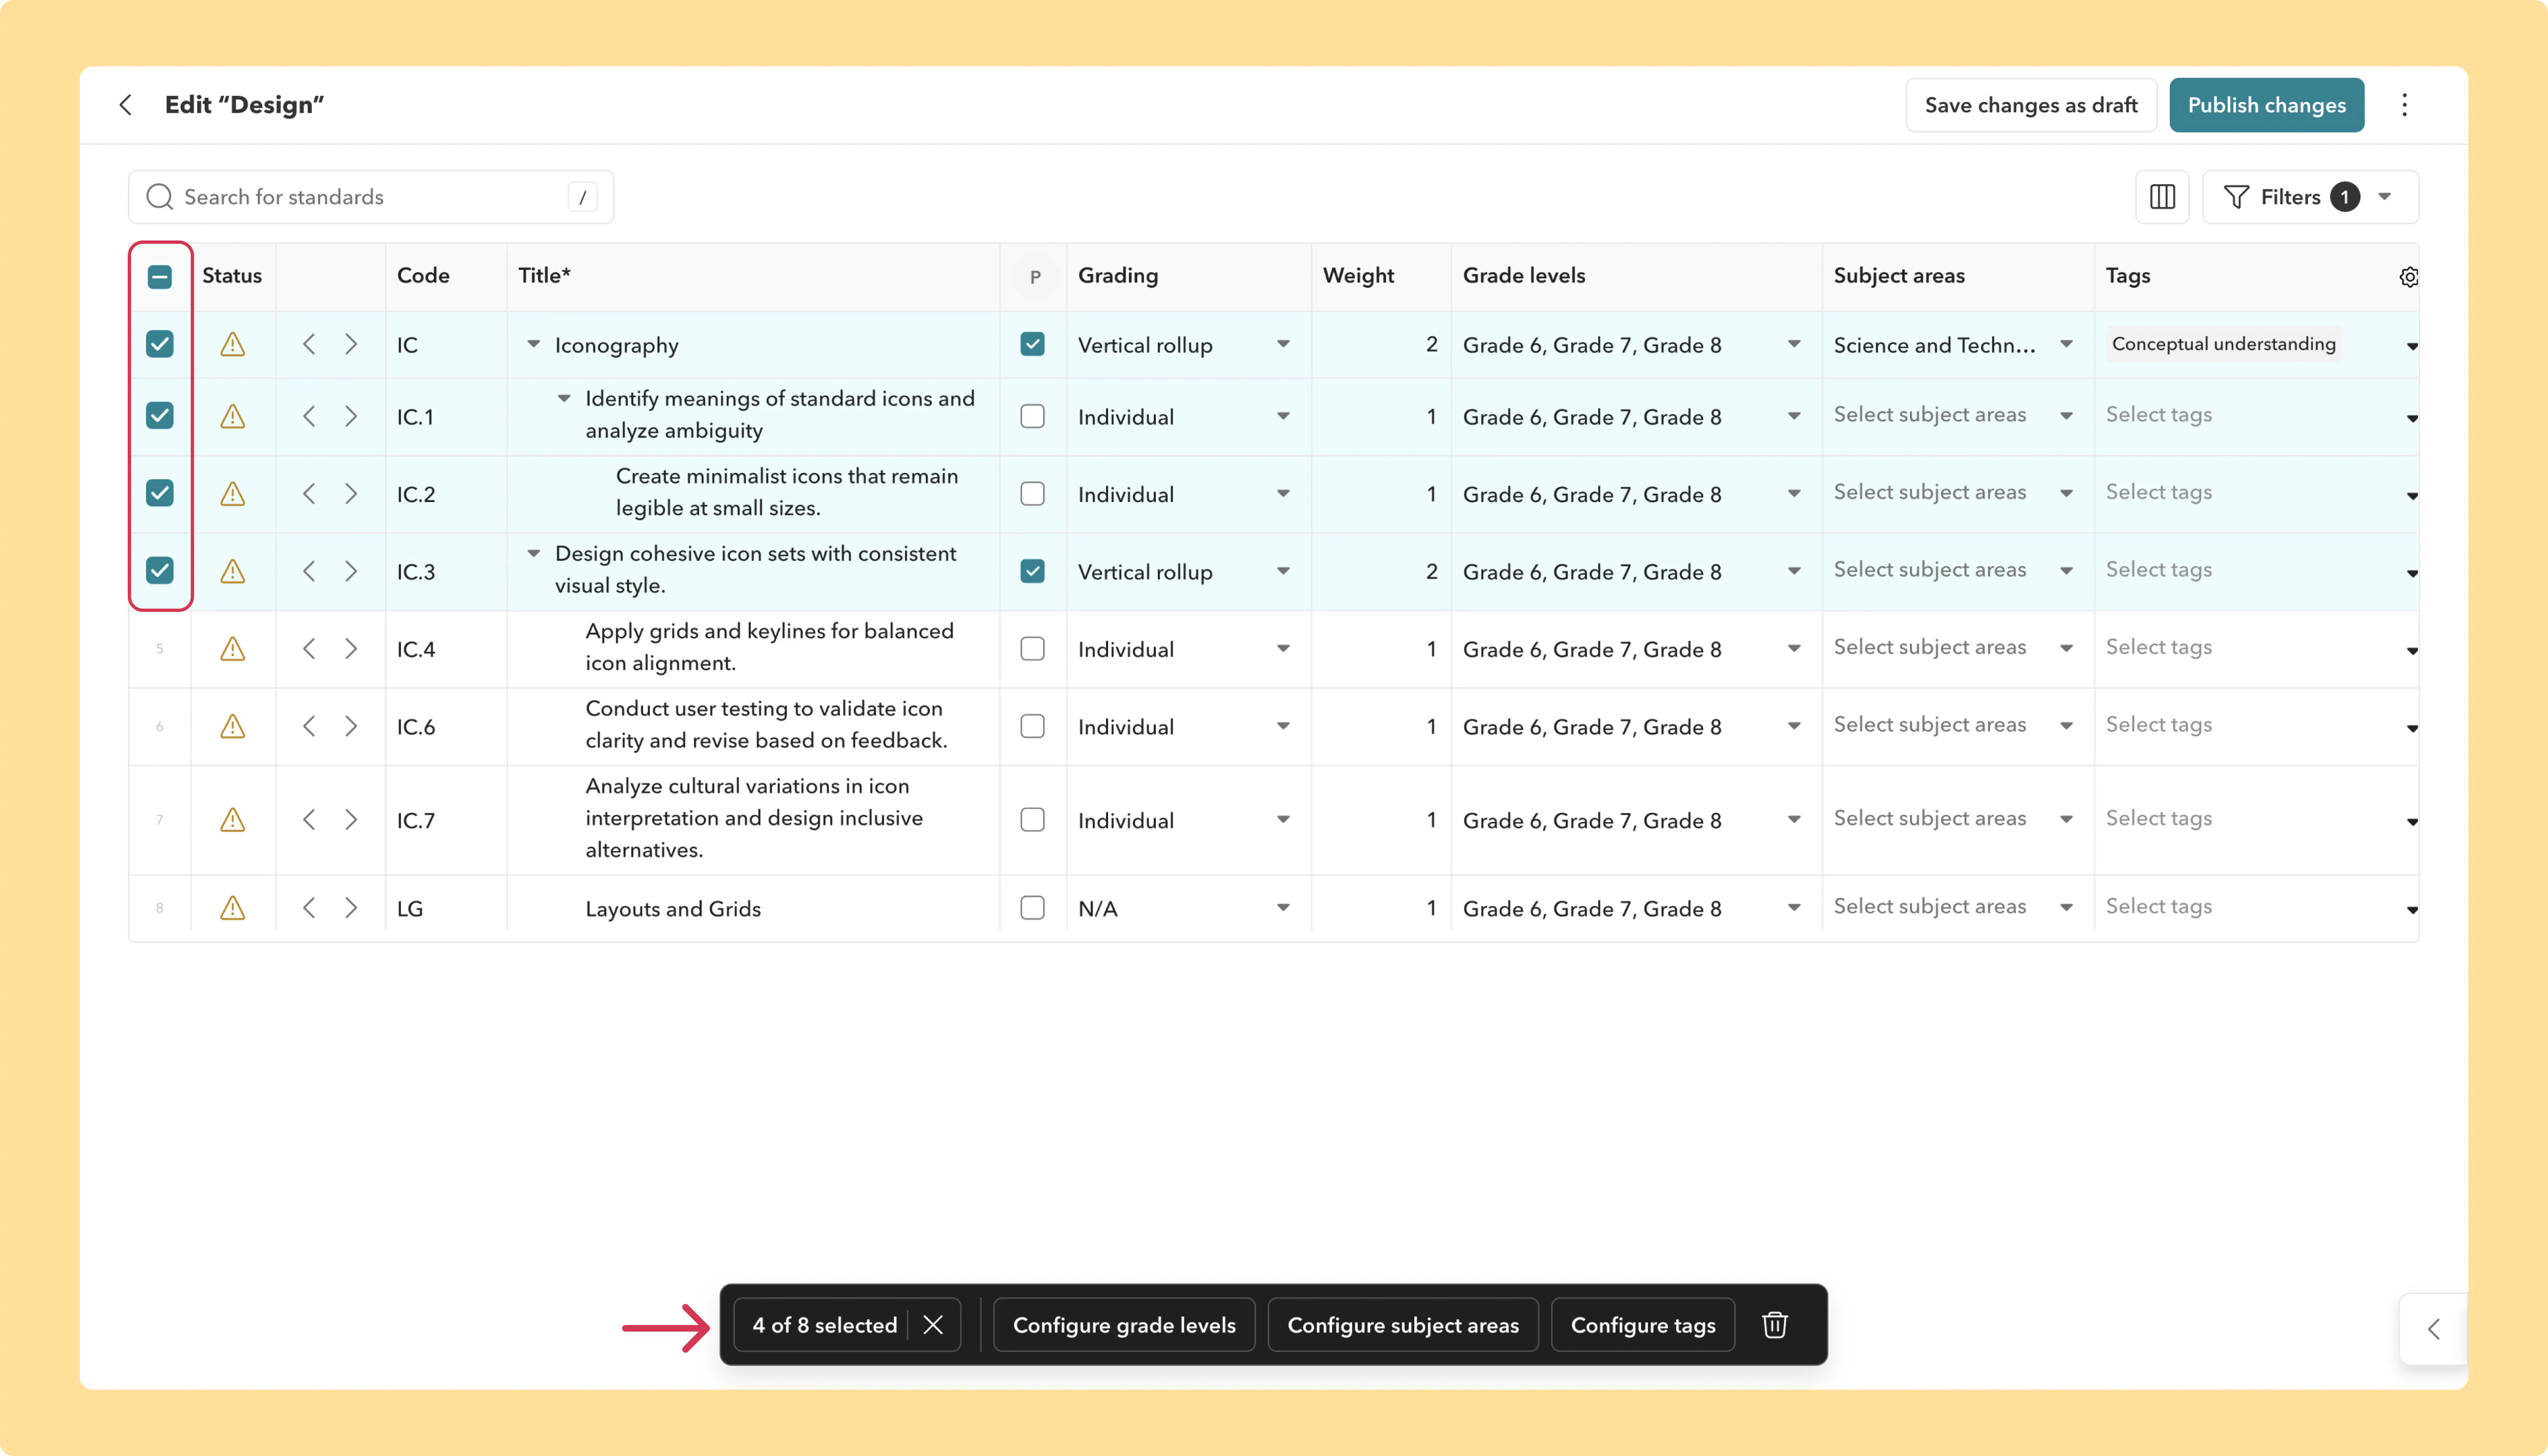2548x1456 pixels.
Task: Click the Publish changes button
Action: pos(2266,105)
